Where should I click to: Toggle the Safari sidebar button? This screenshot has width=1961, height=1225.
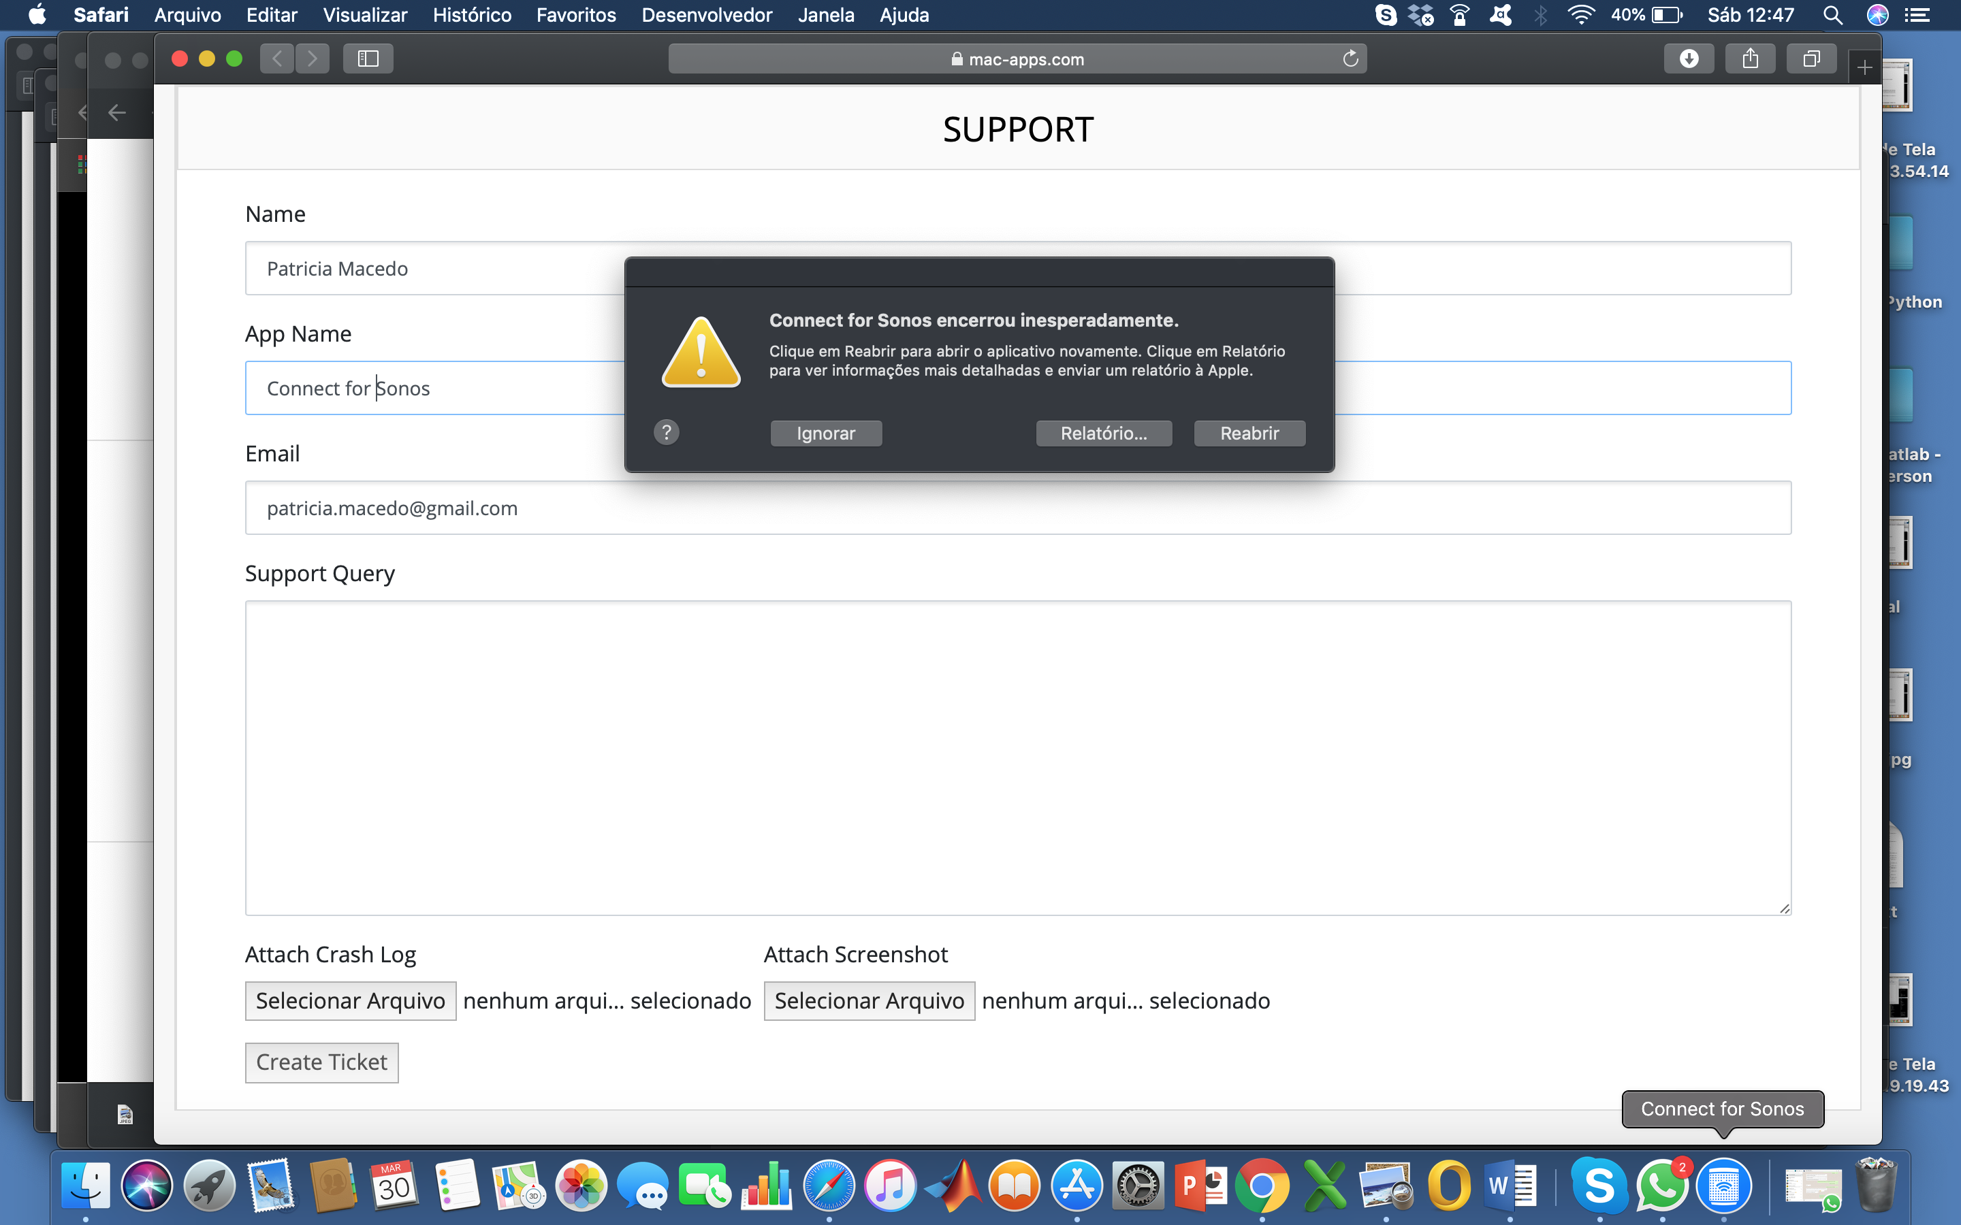368,59
